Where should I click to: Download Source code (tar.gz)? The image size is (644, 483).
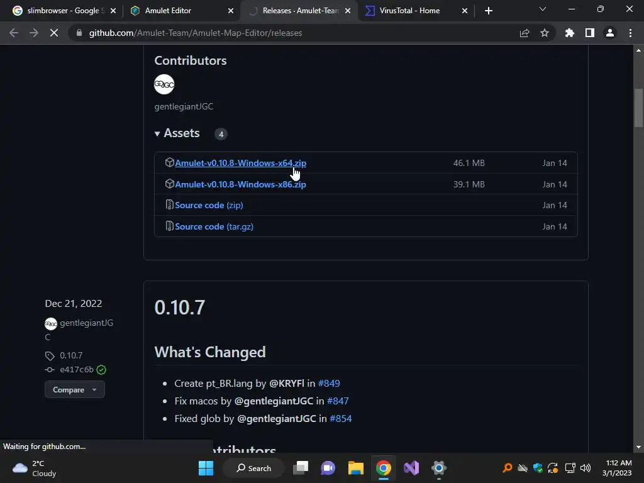[214, 226]
